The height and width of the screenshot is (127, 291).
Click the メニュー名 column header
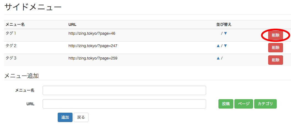15,25
